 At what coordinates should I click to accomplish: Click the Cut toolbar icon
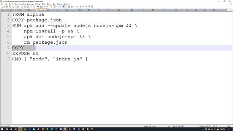(22, 7)
